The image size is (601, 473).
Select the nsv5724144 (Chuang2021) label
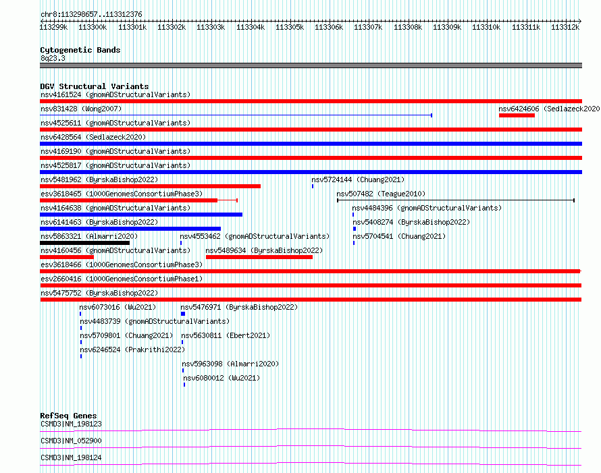pos(358,179)
